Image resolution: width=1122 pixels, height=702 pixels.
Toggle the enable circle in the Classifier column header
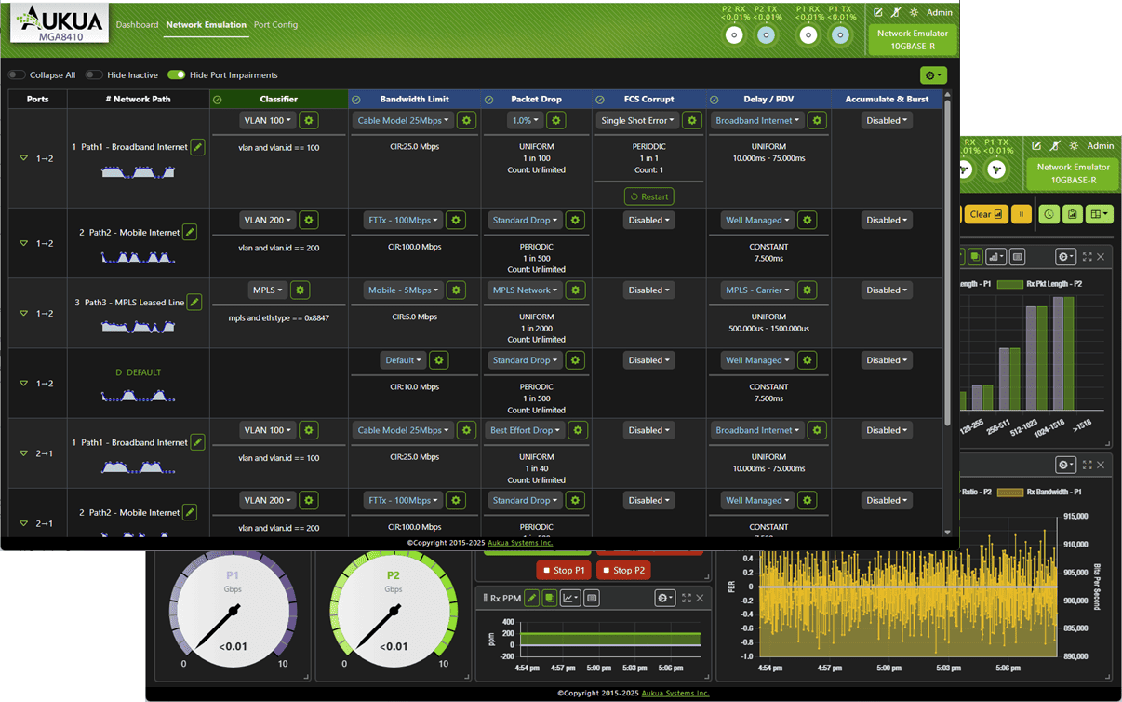point(217,100)
